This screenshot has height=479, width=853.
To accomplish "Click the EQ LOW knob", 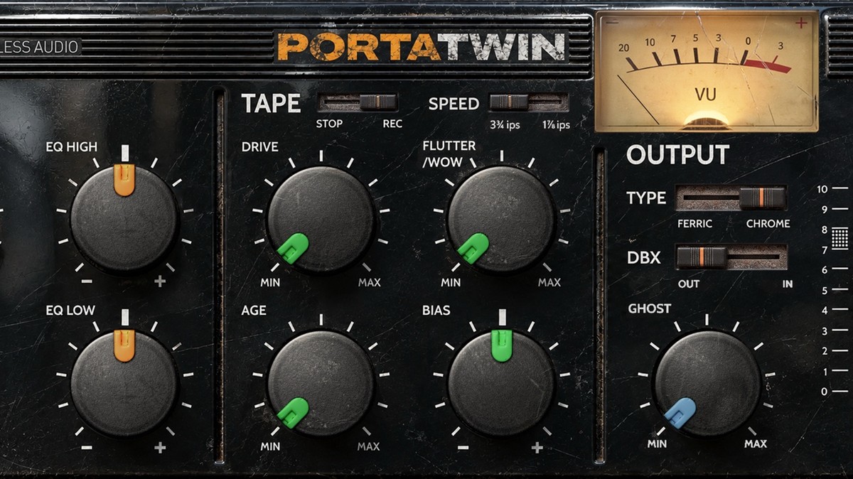I will tap(124, 382).
